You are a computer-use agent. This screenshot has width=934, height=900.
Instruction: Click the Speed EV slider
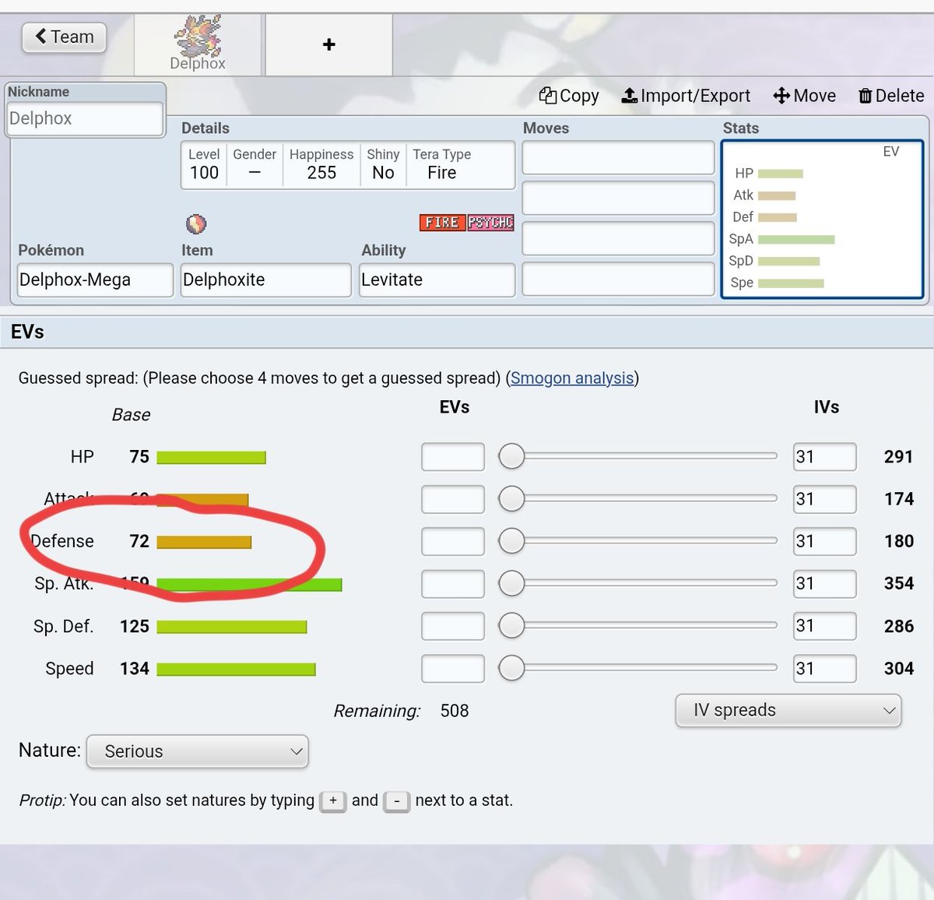tap(637, 667)
